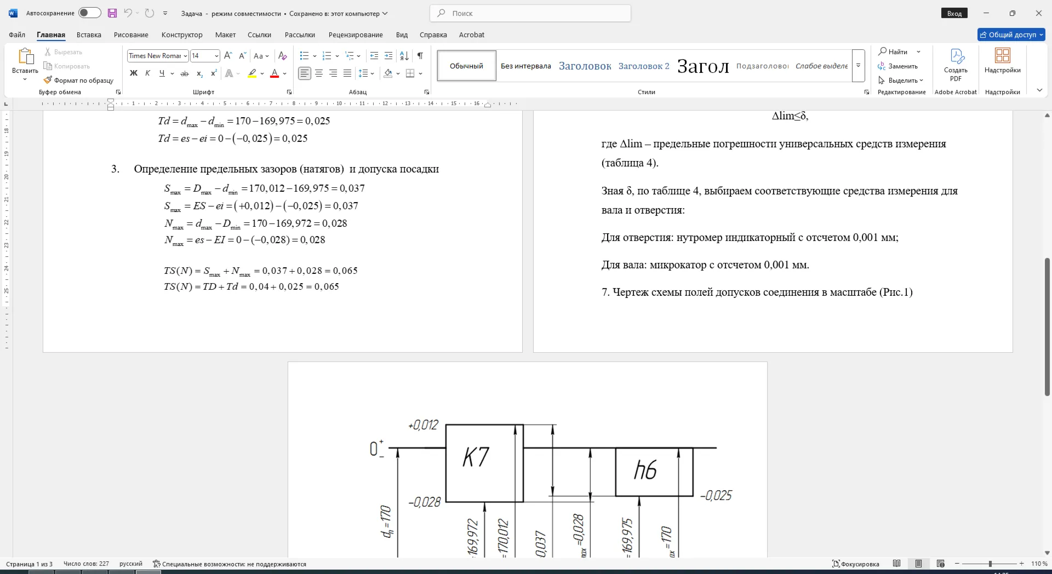Increase indent of the paragraph
Viewport: 1052px width, 574px height.
coord(388,56)
